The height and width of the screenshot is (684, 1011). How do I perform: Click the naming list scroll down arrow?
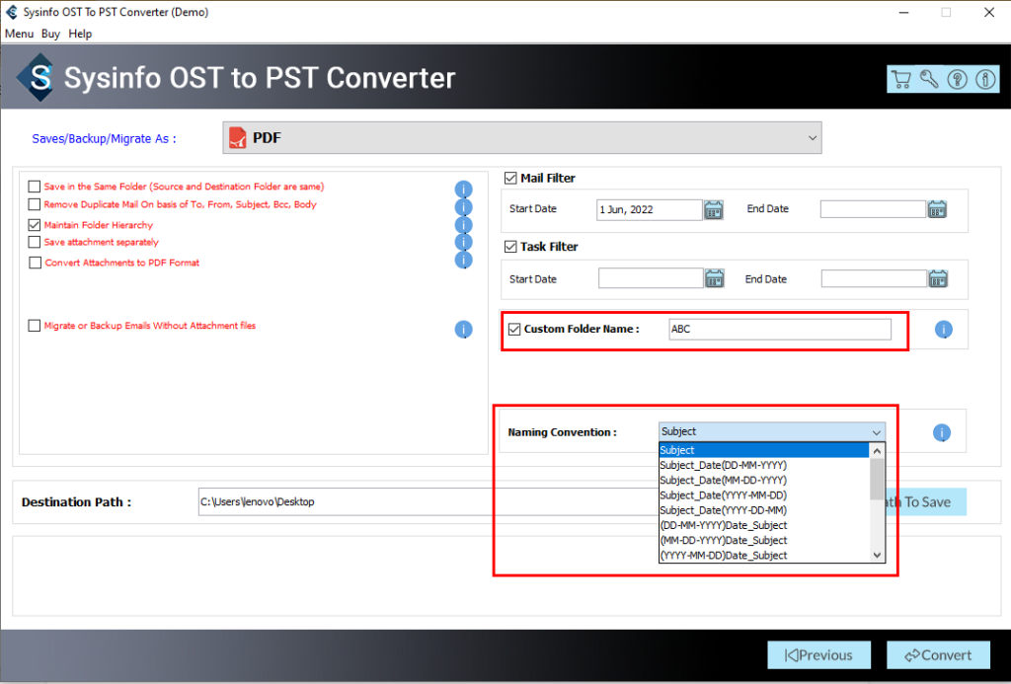(x=877, y=555)
